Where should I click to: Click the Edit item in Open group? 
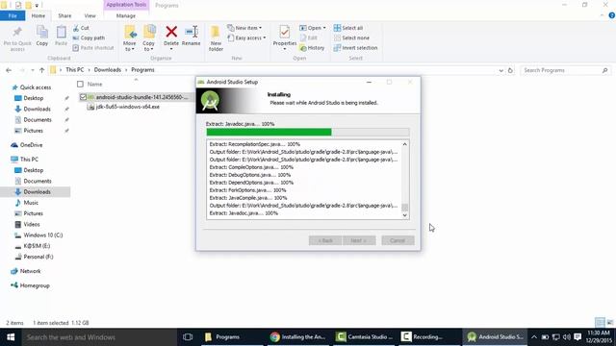coord(309,38)
